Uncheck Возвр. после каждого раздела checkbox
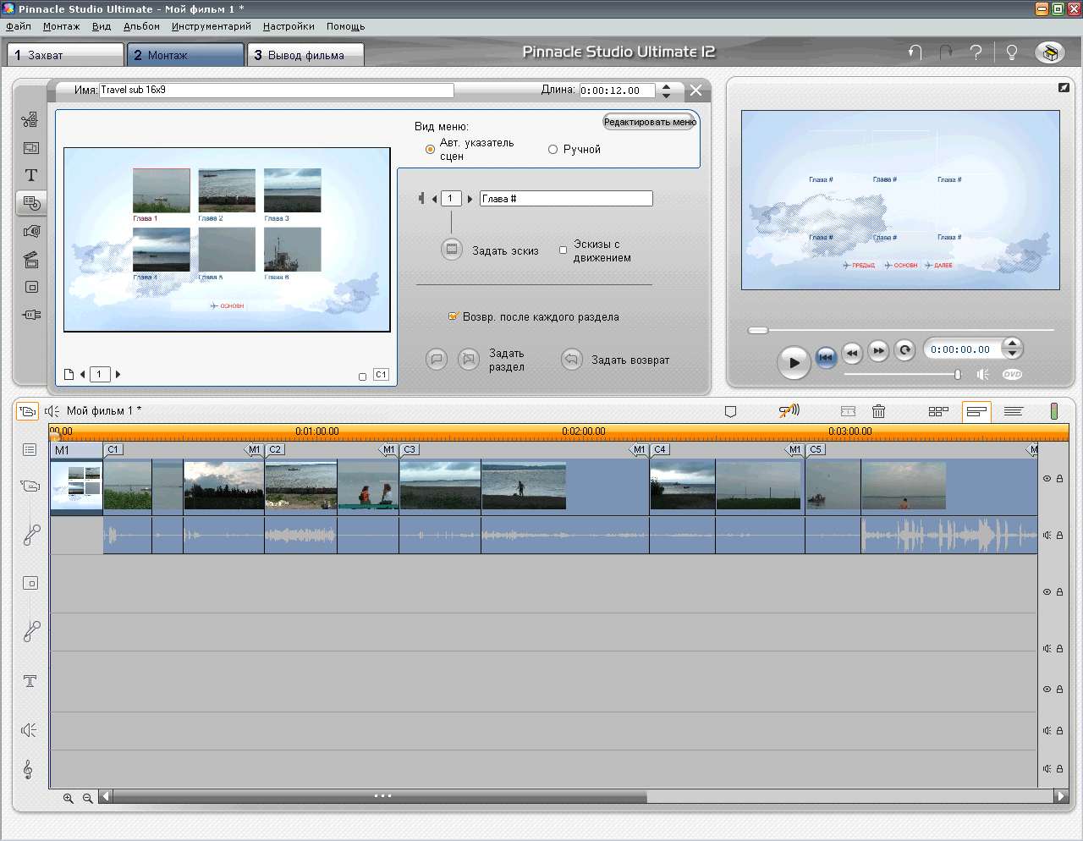This screenshot has width=1083, height=841. [453, 316]
